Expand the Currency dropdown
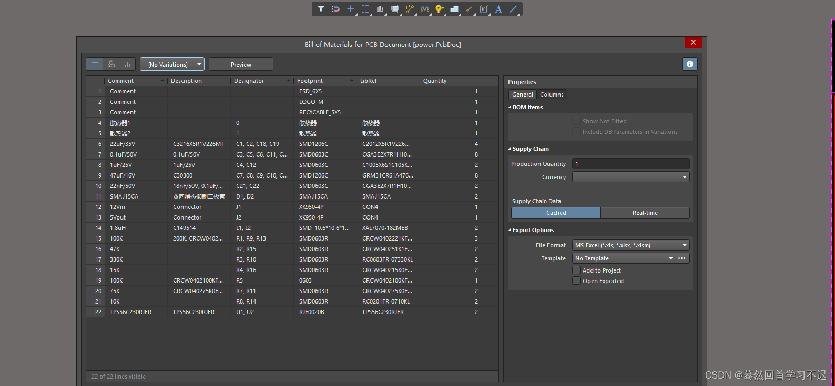 630,177
